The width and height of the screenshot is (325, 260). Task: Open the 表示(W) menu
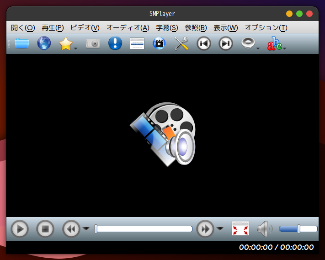(226, 27)
